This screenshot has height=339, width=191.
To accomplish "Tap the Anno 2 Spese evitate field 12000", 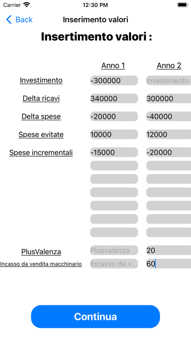I will point(169,134).
